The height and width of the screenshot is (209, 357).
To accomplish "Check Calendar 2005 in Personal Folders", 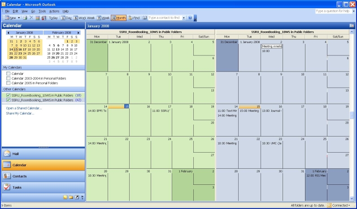I will (9, 83).
